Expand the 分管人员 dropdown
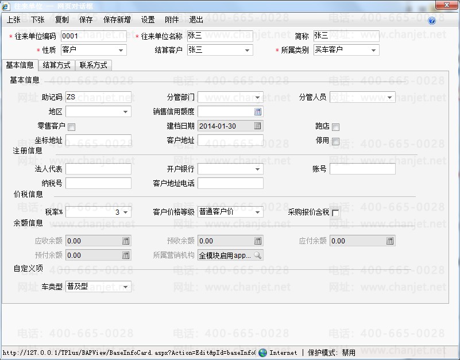 pos(389,97)
